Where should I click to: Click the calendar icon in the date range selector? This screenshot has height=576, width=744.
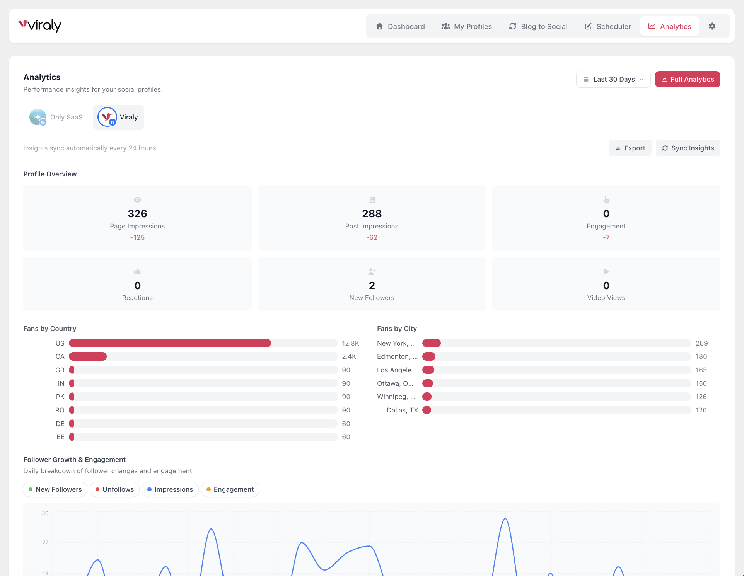coord(587,79)
